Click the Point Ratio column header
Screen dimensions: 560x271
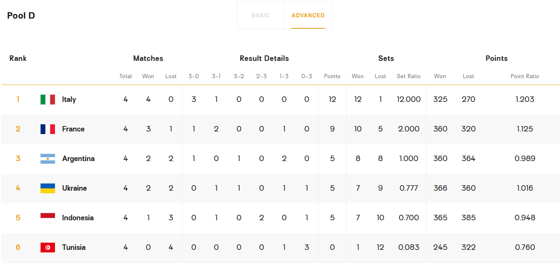tap(524, 77)
